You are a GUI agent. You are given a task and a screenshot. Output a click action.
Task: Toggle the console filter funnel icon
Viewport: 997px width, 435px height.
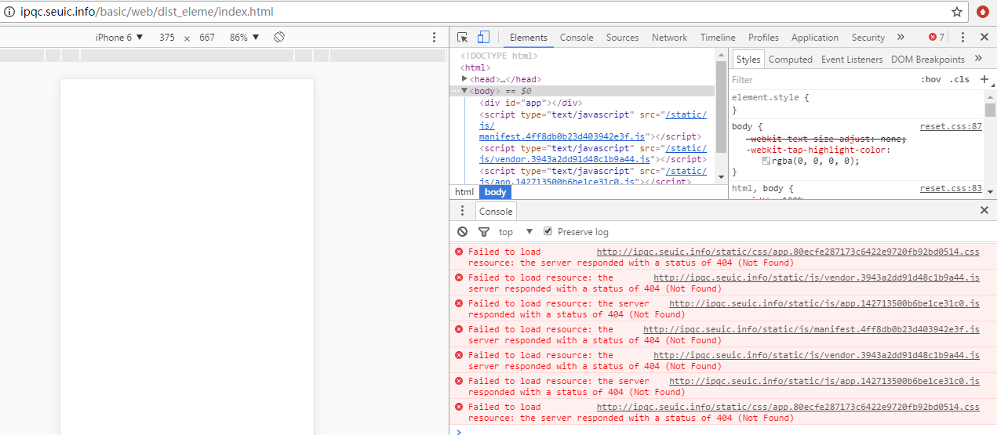(x=484, y=232)
